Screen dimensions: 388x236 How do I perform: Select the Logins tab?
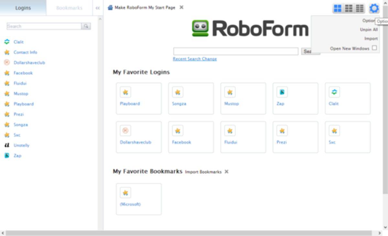[23, 8]
